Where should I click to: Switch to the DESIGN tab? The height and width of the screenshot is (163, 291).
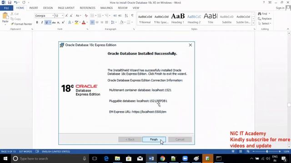click(48, 8)
